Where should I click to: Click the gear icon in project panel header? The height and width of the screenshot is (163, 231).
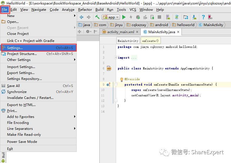click(88, 32)
